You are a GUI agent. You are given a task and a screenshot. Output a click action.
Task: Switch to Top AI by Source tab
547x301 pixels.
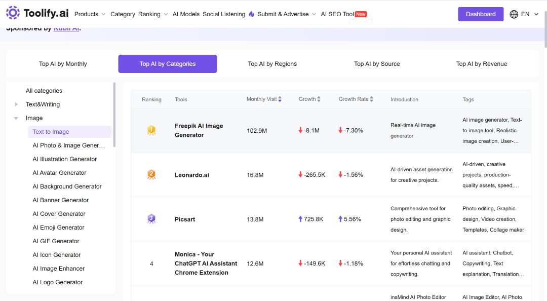pos(377,64)
